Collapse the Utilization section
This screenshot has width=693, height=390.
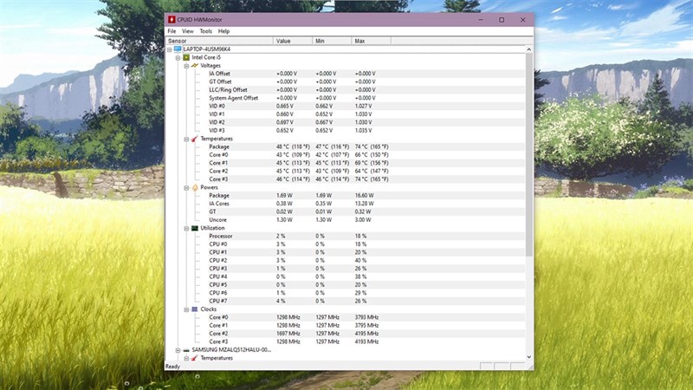point(186,229)
